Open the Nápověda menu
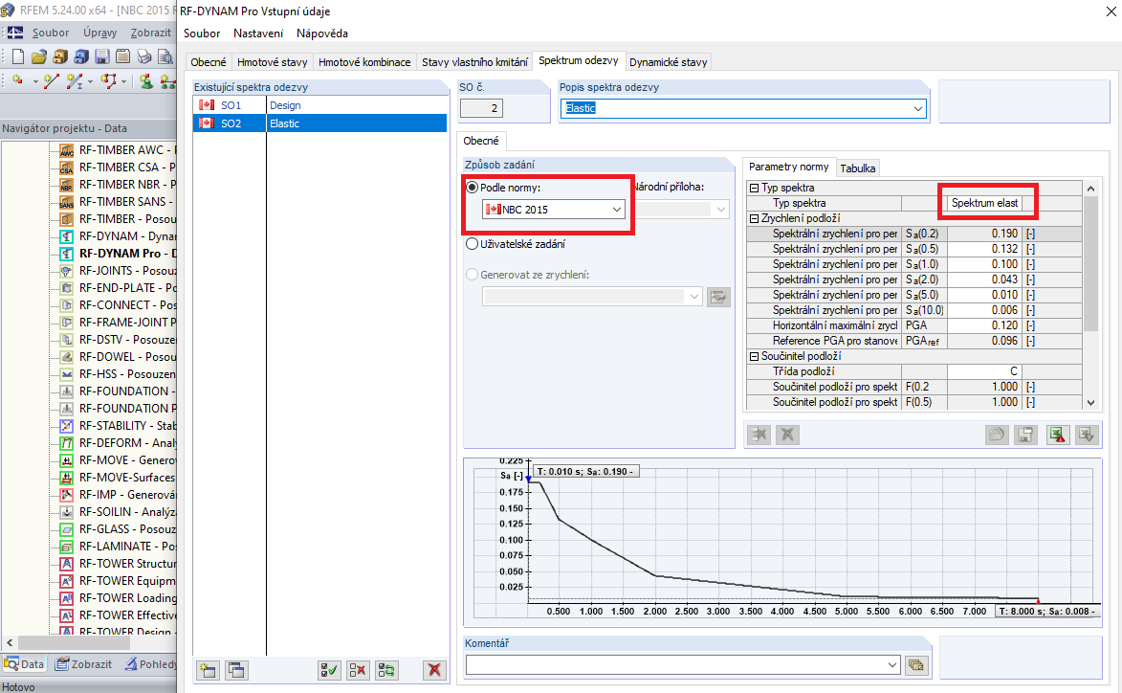Viewport: 1122px width, 693px height. pyautogui.click(x=322, y=33)
